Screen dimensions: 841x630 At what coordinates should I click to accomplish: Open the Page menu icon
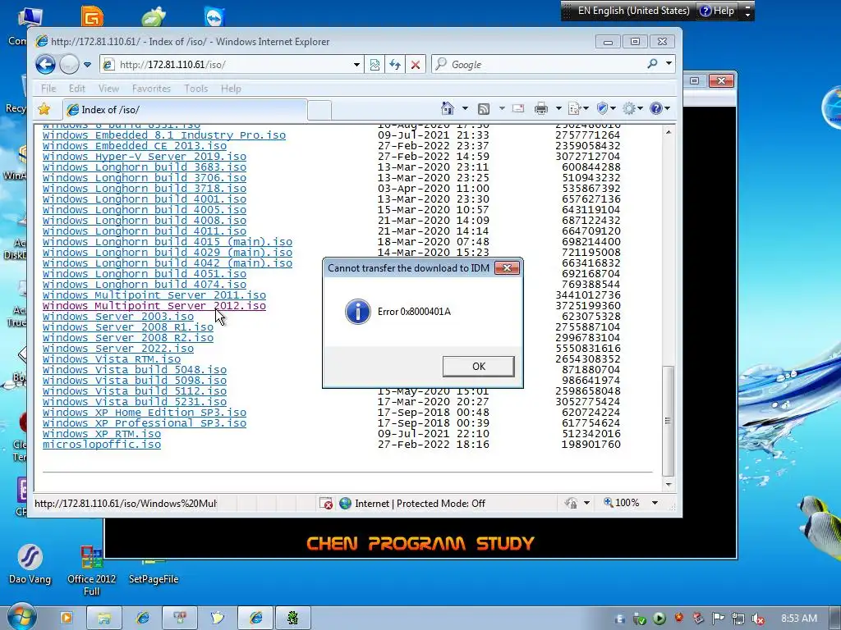pyautogui.click(x=578, y=109)
